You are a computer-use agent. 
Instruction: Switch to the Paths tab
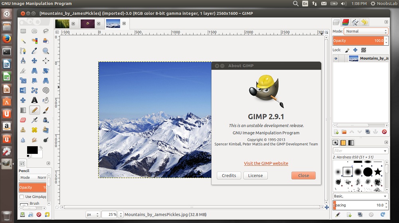[355, 22]
